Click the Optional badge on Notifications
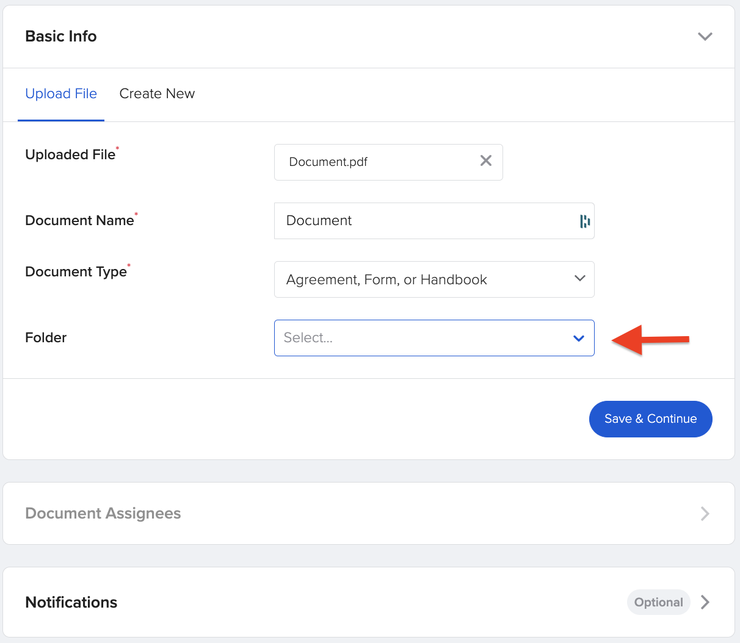The image size is (740, 643). coord(658,602)
